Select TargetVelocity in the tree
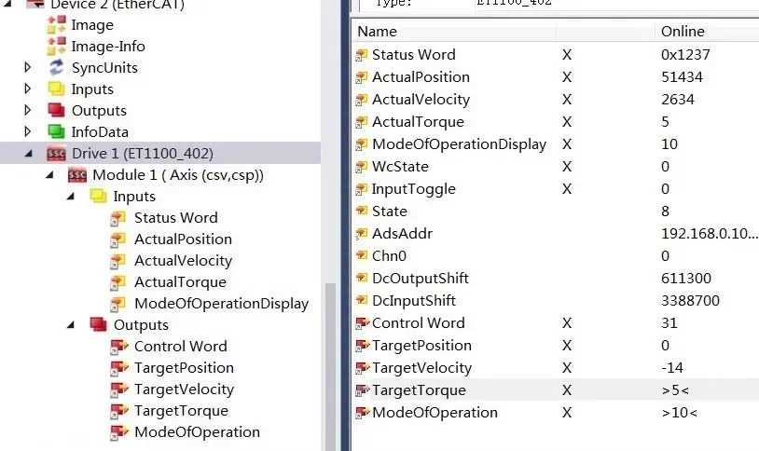Image resolution: width=759 pixels, height=451 pixels. coord(184,389)
